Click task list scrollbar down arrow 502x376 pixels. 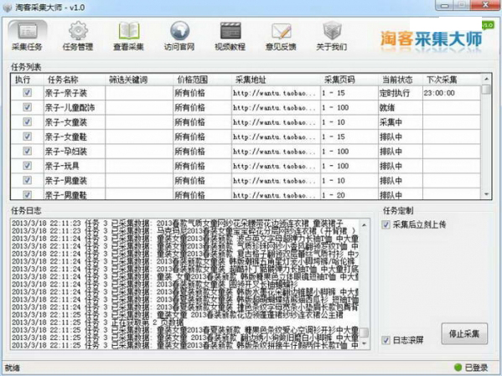pos(486,194)
